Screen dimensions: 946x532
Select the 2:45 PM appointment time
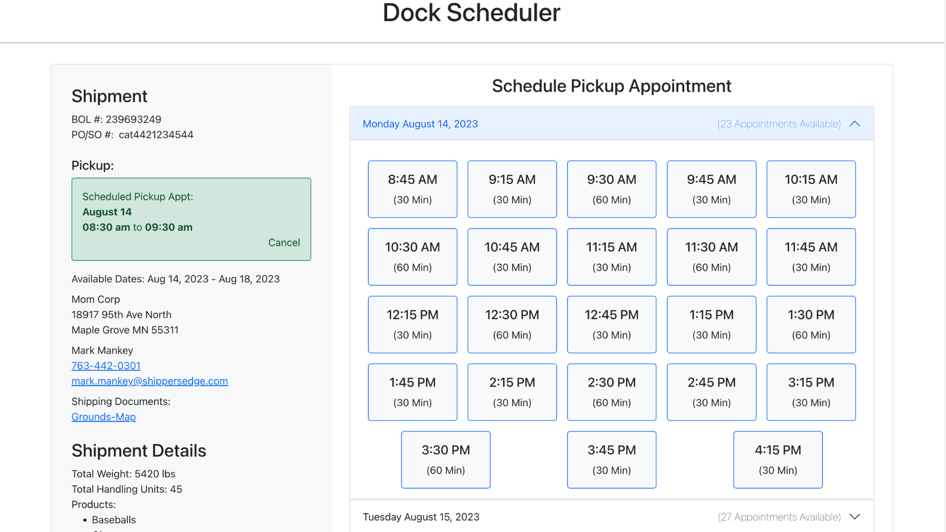[711, 392]
